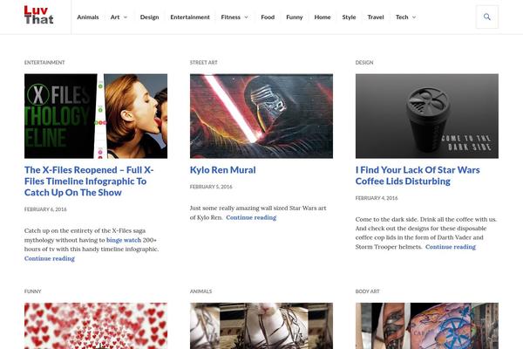Click the DESIGN category label above coffee lids
The image size is (523, 349).
[x=364, y=63]
